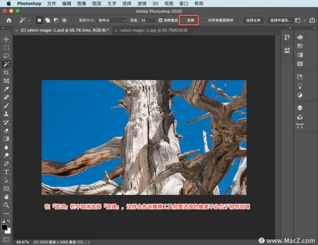Choose Intersect with Selection mode
This screenshot has width=318, height=245.
(x=64, y=20)
